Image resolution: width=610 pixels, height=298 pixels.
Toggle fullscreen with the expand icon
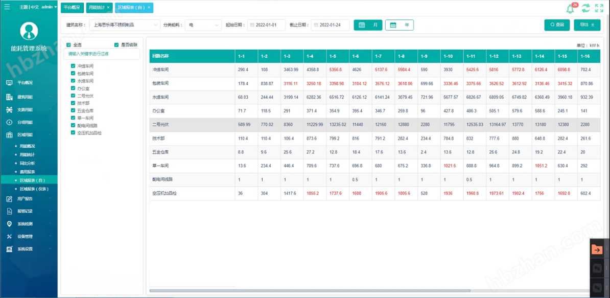(x=599, y=8)
